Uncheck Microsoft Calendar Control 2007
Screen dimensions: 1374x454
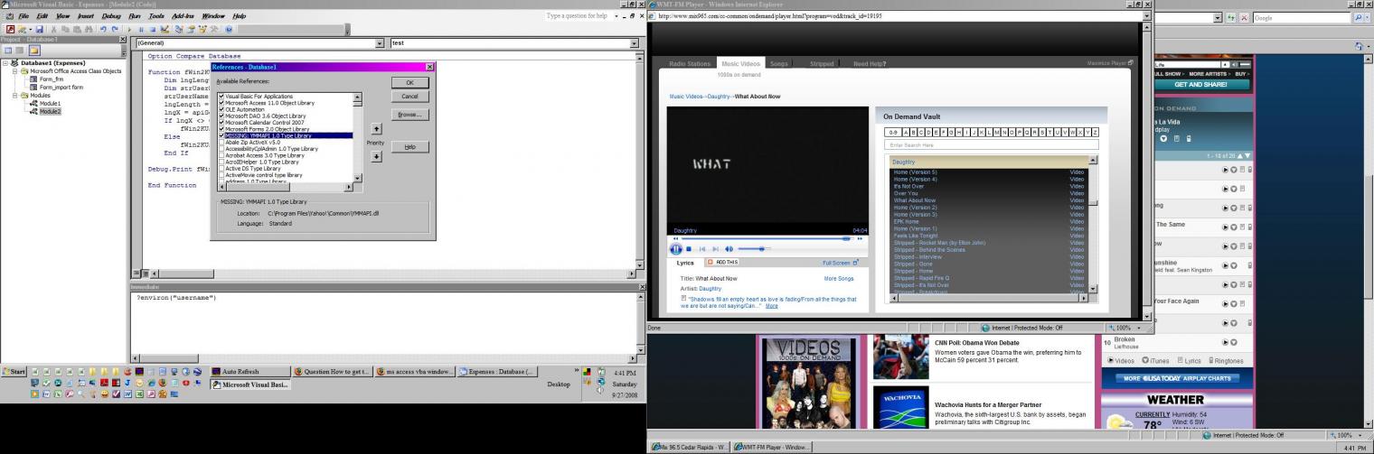[221, 123]
